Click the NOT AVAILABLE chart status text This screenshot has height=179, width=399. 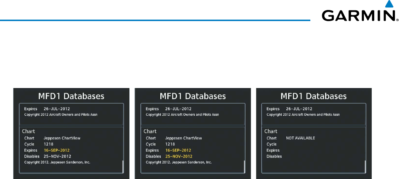[x=300, y=138]
